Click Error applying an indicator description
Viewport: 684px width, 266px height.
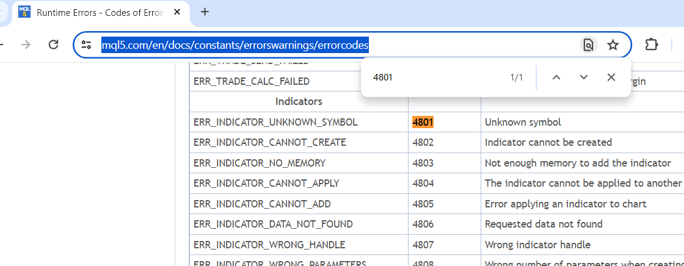point(566,204)
